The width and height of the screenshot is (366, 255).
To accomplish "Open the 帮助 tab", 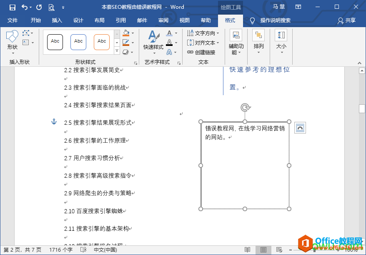I will [206, 20].
